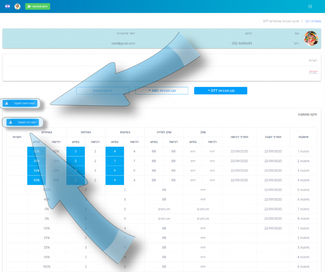325x272 pixels.
Task: Select the מיומנות 1 row in first column
Action: 303,151
